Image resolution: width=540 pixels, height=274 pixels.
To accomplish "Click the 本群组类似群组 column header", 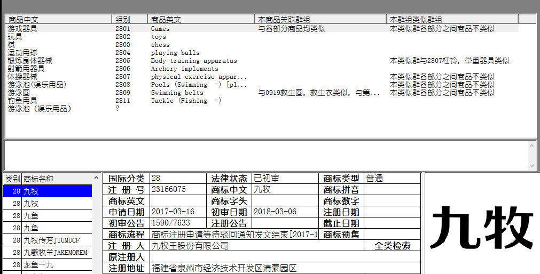I will tap(452, 19).
